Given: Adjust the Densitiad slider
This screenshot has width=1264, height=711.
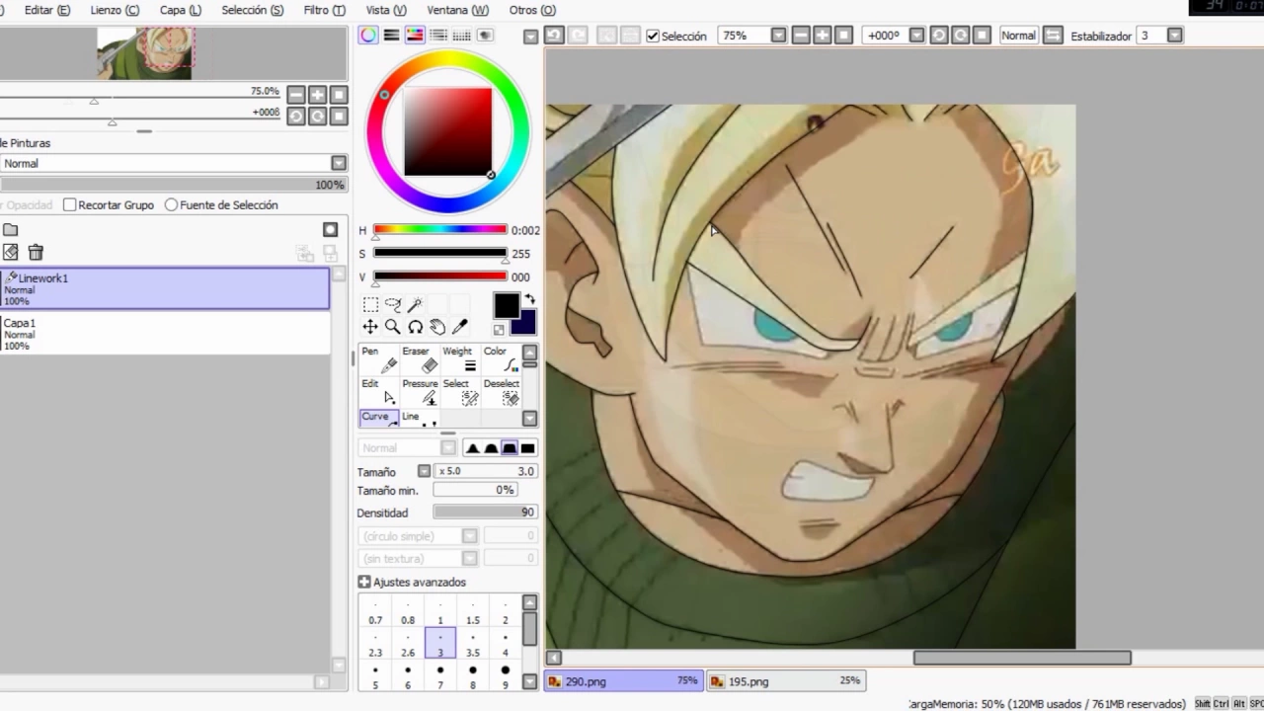Looking at the screenshot, I should (x=485, y=513).
